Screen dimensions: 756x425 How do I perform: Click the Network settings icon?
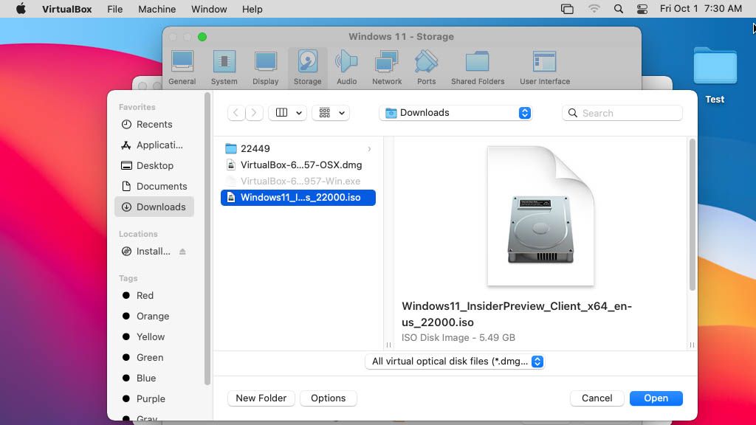pyautogui.click(x=386, y=67)
